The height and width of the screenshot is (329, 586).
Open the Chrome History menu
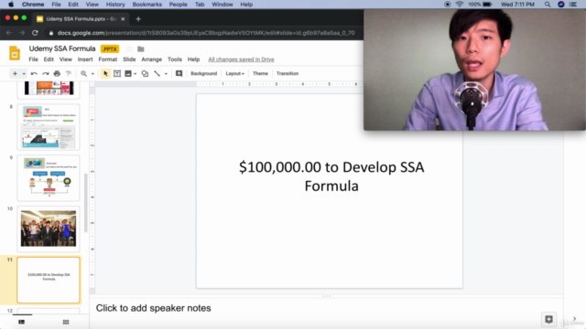115,5
